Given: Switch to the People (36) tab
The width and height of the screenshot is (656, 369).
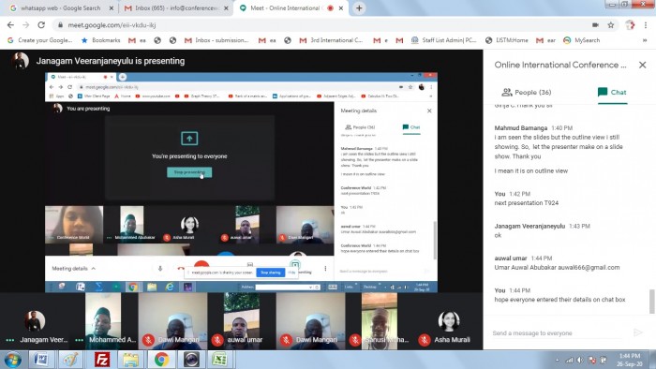Looking at the screenshot, I should 527,93.
